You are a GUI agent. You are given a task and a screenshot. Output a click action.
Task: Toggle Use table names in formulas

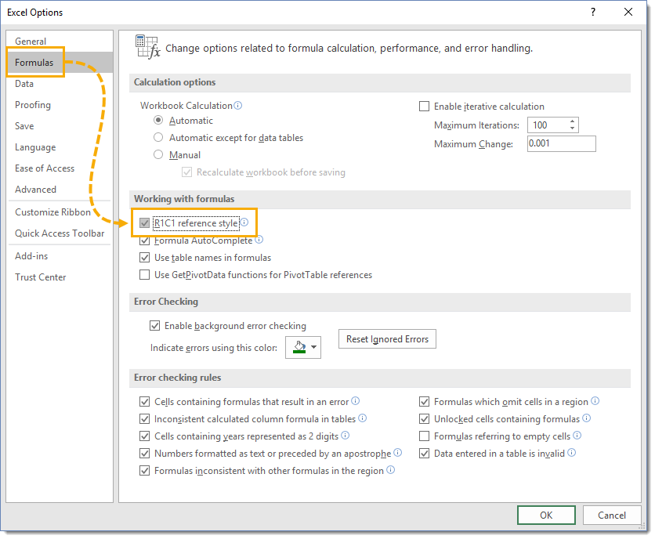click(144, 258)
